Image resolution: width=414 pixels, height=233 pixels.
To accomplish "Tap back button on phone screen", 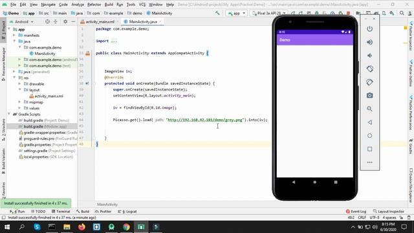I will point(294,182).
